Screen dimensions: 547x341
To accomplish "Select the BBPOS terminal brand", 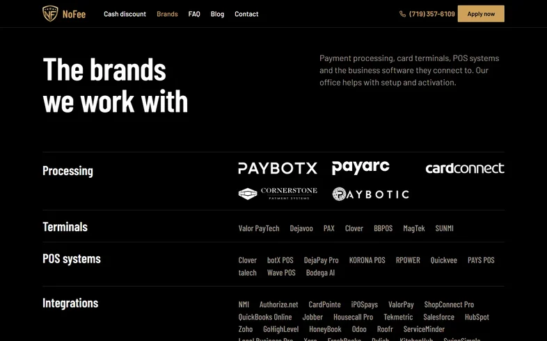I will point(383,228).
